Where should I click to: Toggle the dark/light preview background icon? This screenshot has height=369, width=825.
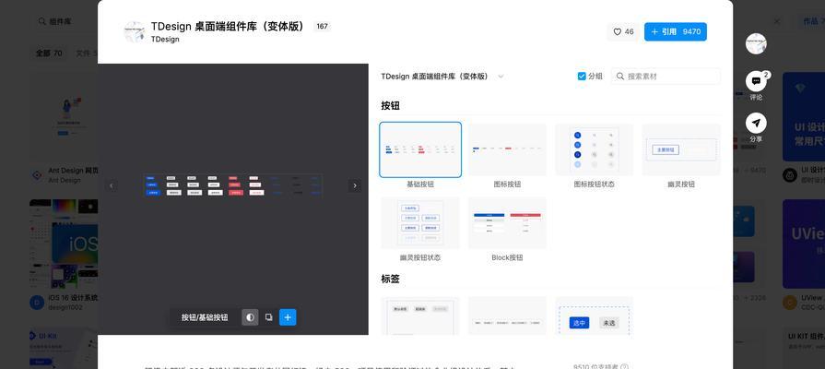click(250, 317)
